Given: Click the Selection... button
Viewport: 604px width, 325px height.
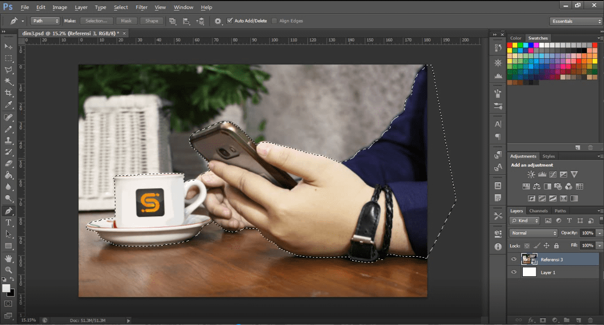Looking at the screenshot, I should point(96,21).
